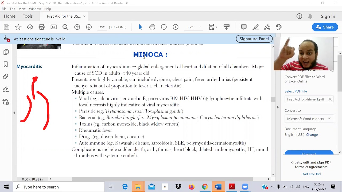The height and width of the screenshot is (192, 342).
Task: Open fit page options dropdown
Action: click(x=213, y=27)
